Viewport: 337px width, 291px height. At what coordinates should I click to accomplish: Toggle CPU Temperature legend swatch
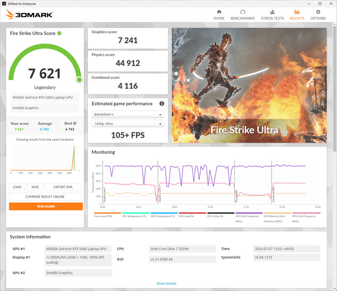click(136, 213)
